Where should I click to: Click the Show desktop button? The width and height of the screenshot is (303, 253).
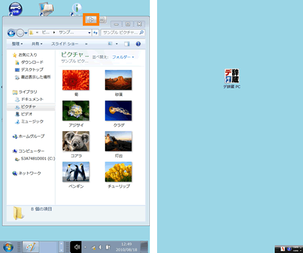[x=144, y=247]
